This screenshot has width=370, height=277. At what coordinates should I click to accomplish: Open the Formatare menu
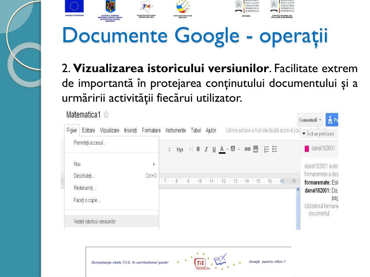pyautogui.click(x=151, y=130)
